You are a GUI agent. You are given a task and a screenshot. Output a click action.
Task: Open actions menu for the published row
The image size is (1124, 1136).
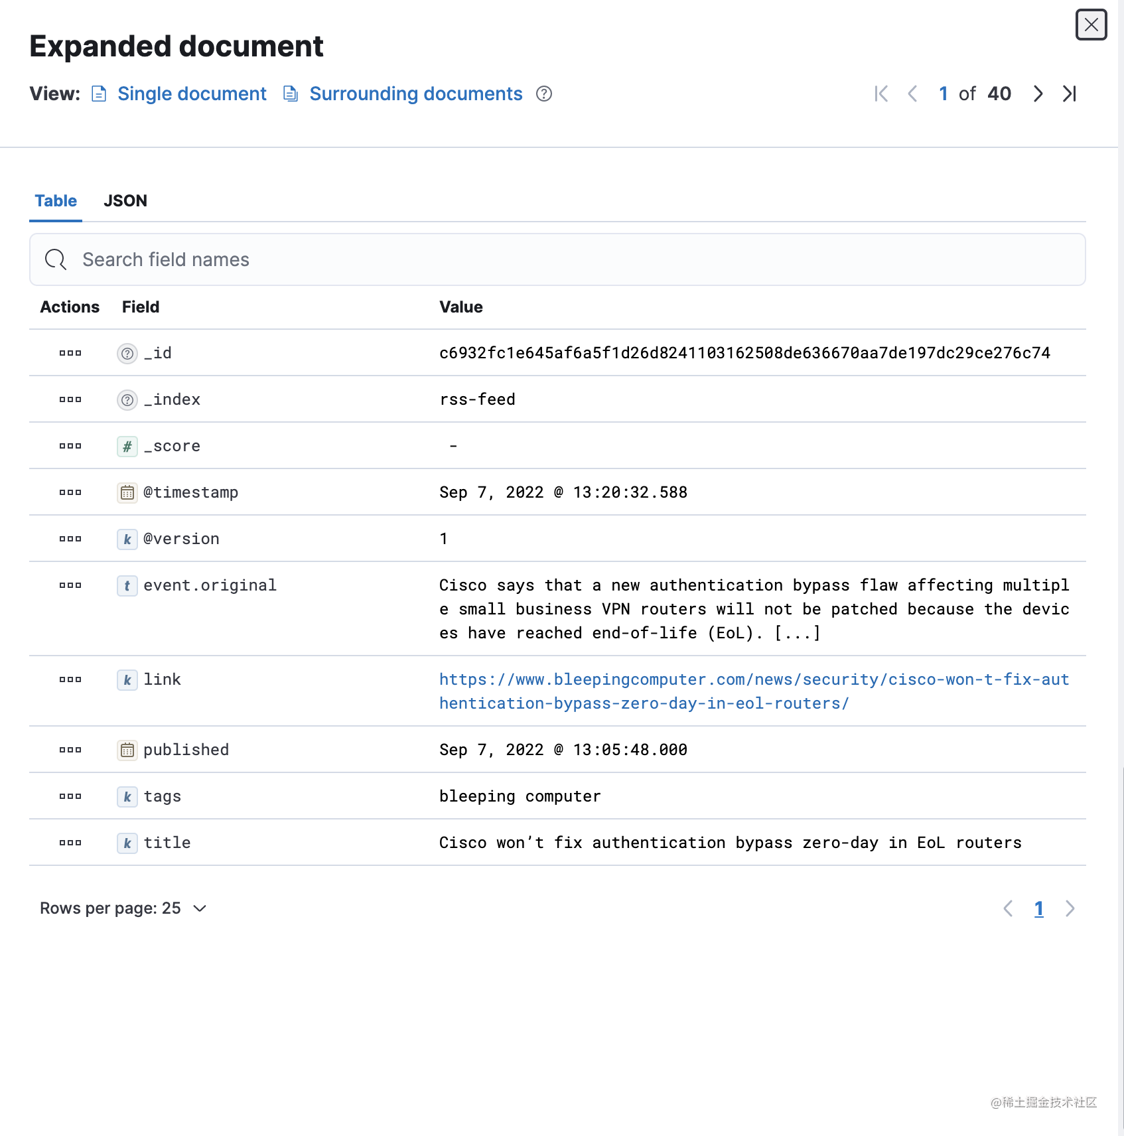pyautogui.click(x=70, y=750)
